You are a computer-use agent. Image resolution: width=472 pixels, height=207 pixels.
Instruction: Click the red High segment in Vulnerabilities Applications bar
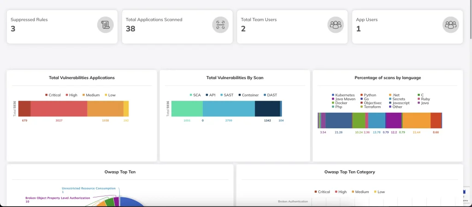coord(59,109)
